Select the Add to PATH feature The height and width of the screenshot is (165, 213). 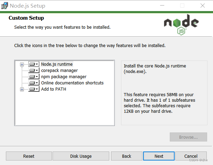tap(53, 89)
